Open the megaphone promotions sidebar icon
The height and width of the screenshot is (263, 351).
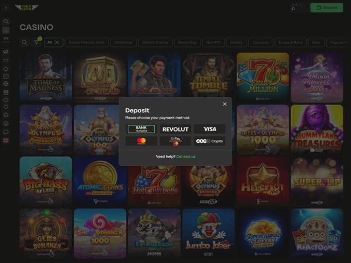pyautogui.click(x=6, y=52)
